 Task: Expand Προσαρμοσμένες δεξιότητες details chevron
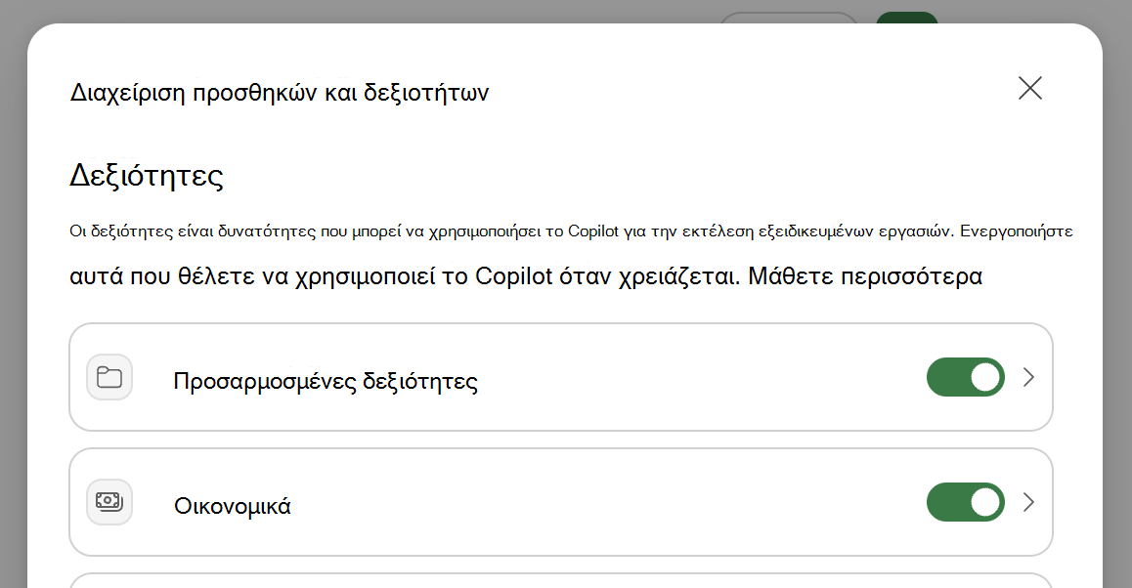click(x=1028, y=377)
